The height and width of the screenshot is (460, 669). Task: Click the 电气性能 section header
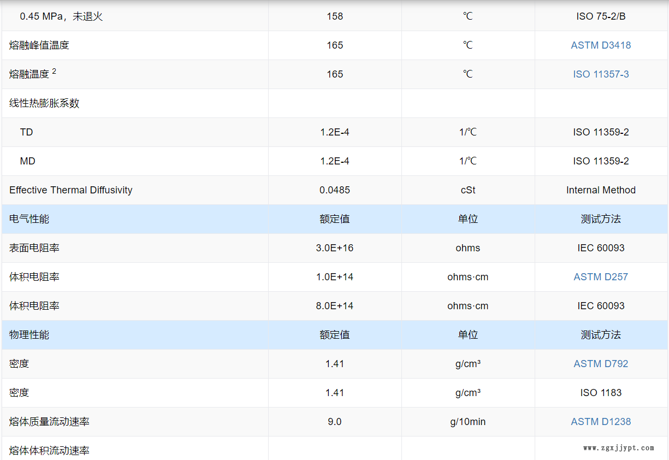tap(29, 219)
